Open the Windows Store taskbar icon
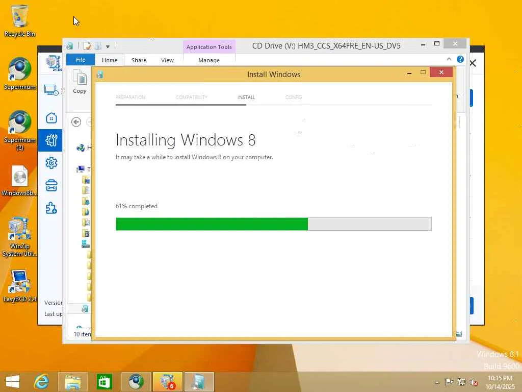 click(104, 382)
